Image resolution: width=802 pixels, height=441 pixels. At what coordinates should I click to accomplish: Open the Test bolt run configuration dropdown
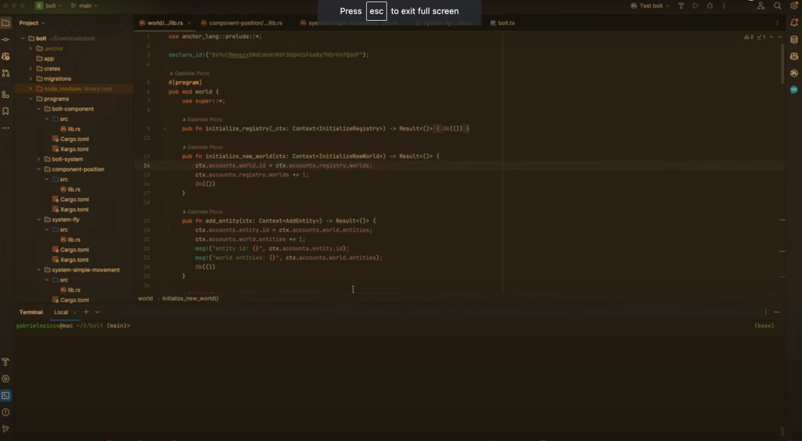tap(651, 6)
